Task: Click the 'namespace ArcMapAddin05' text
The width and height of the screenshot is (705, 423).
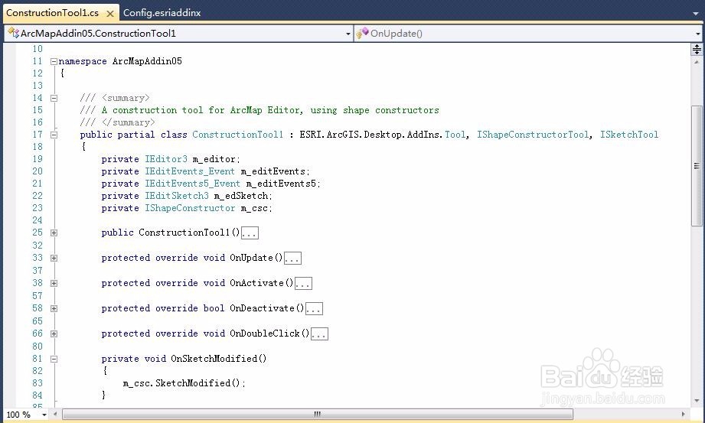Action: [x=120, y=61]
